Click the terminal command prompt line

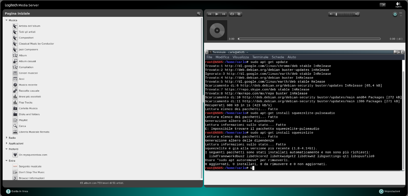coord(229,168)
